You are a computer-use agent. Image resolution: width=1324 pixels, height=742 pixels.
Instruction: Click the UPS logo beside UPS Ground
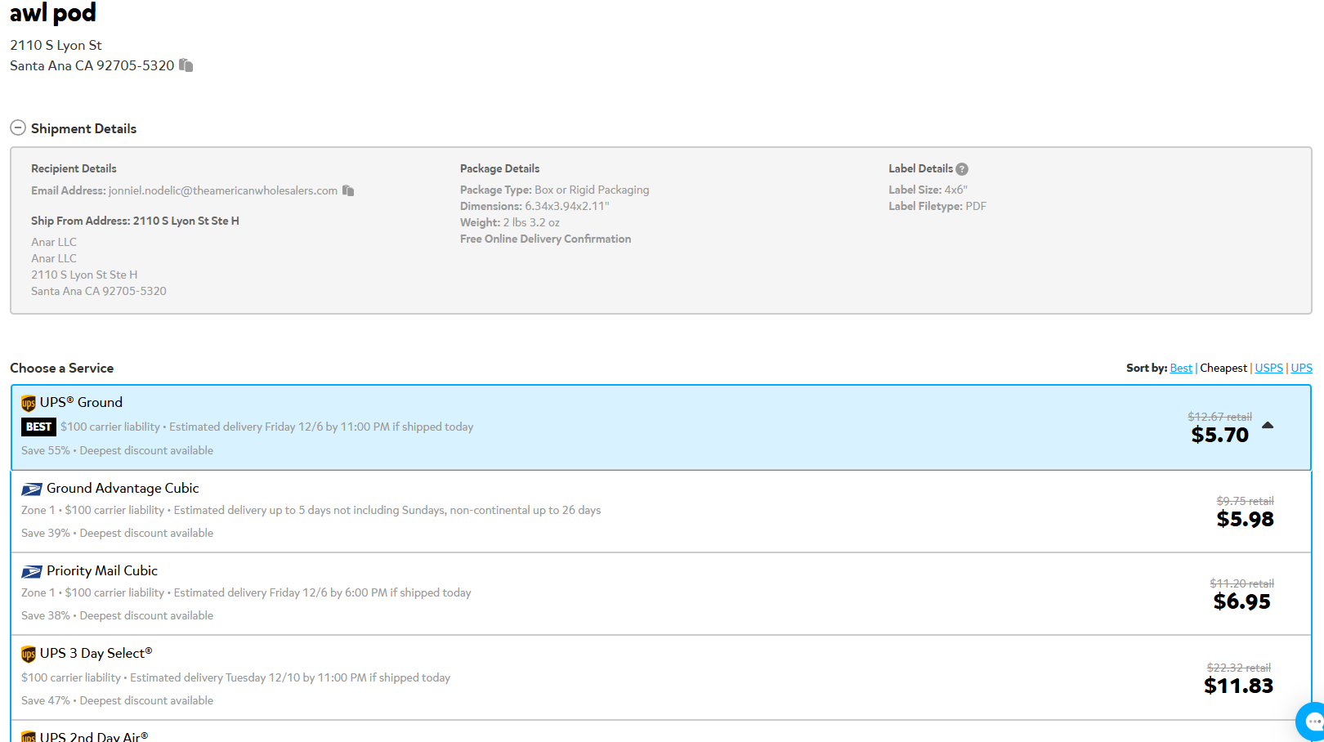pos(29,403)
